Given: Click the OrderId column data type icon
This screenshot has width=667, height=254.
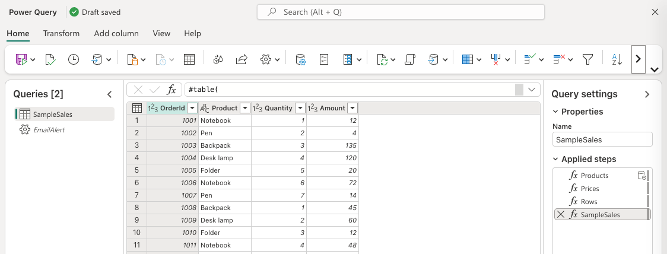Looking at the screenshot, I should point(153,108).
